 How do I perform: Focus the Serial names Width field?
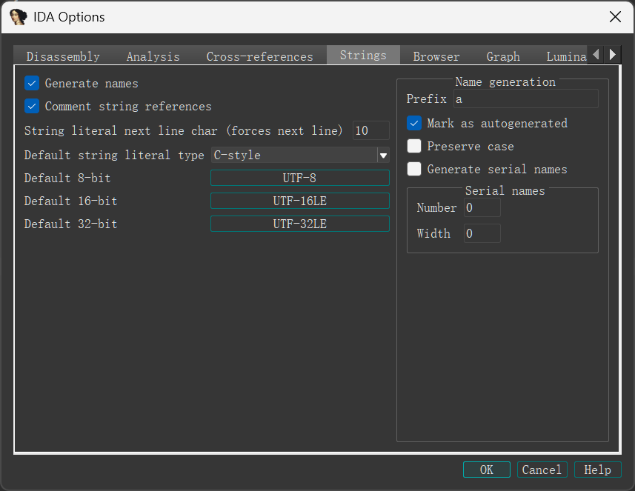(x=482, y=234)
